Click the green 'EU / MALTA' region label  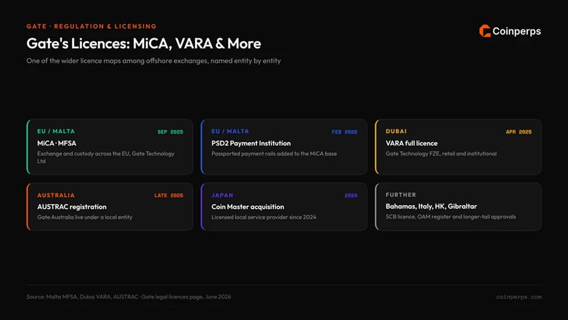(x=56, y=131)
